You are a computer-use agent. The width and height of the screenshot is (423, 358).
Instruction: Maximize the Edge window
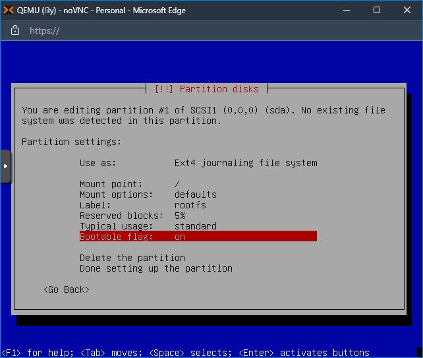point(377,11)
